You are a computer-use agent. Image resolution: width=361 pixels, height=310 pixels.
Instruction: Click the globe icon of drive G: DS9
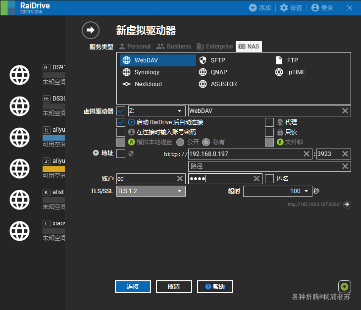[20, 75]
